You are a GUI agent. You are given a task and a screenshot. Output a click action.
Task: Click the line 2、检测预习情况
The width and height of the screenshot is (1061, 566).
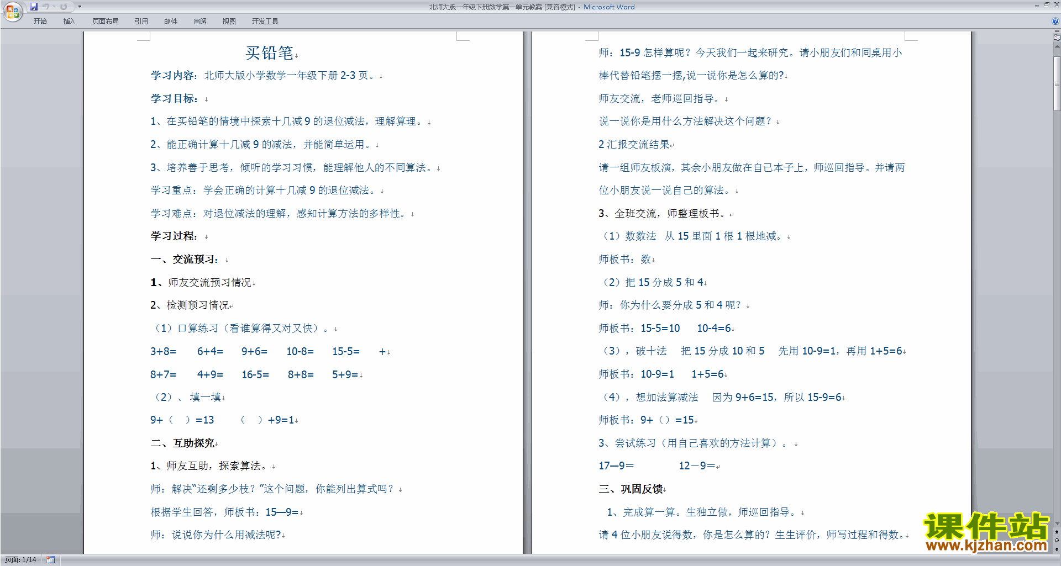(190, 305)
